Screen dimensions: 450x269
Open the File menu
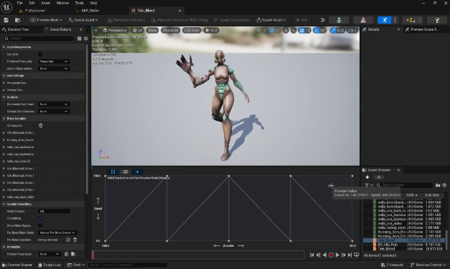[19, 3]
